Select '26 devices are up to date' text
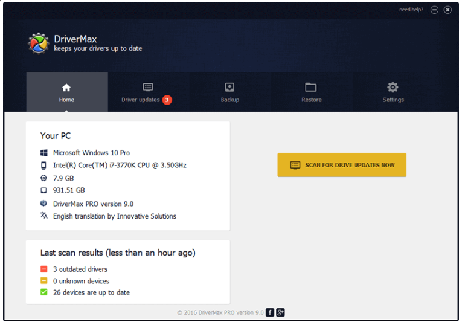Viewport: 462px width, 322px height. point(91,292)
